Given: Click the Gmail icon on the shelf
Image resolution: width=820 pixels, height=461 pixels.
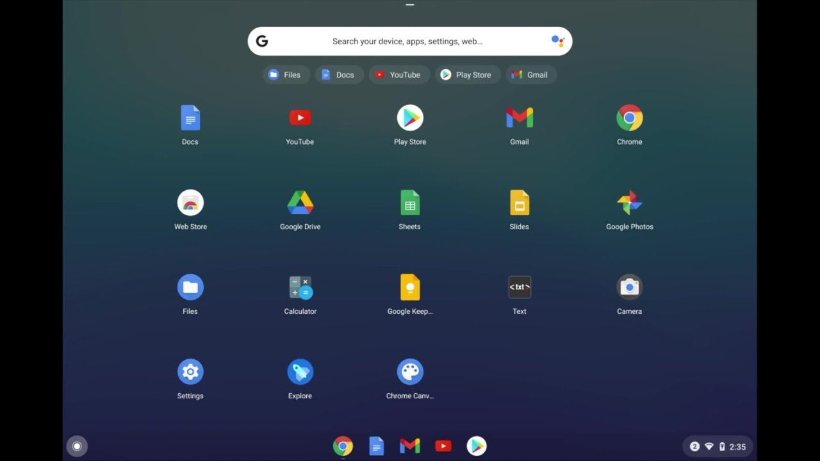Looking at the screenshot, I should point(410,446).
